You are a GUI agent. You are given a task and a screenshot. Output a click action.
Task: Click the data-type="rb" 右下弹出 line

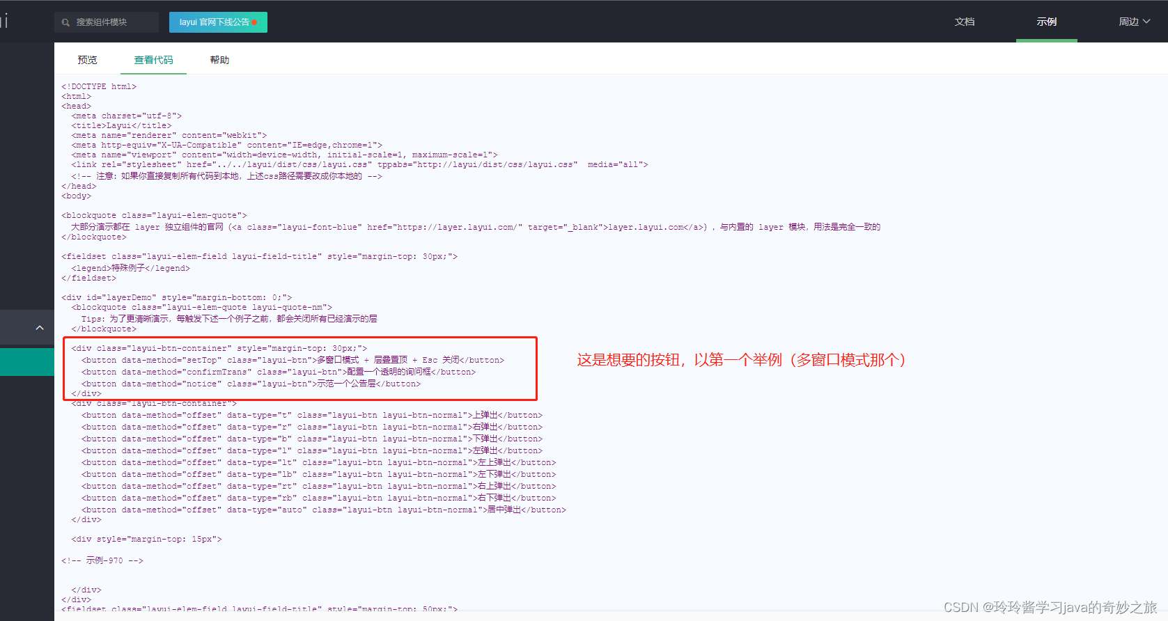pos(319,498)
